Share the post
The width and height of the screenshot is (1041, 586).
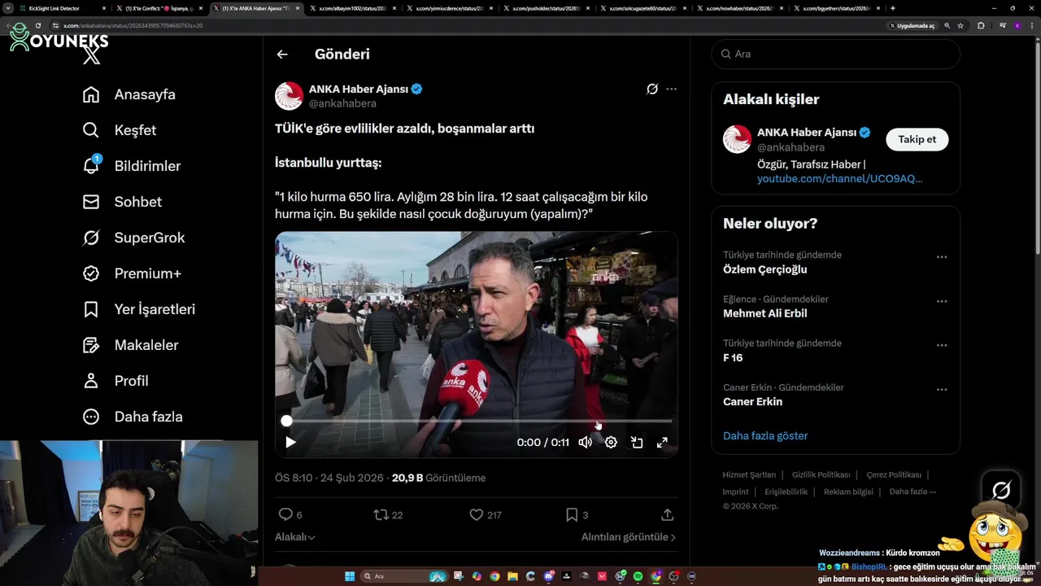(x=667, y=514)
